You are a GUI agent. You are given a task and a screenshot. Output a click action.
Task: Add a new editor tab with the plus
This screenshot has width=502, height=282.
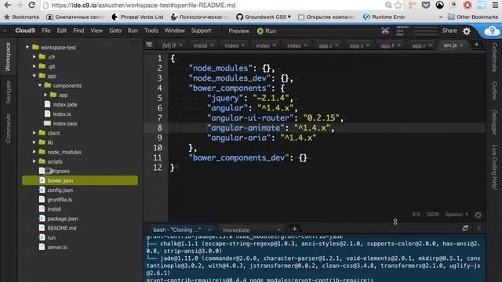(476, 45)
